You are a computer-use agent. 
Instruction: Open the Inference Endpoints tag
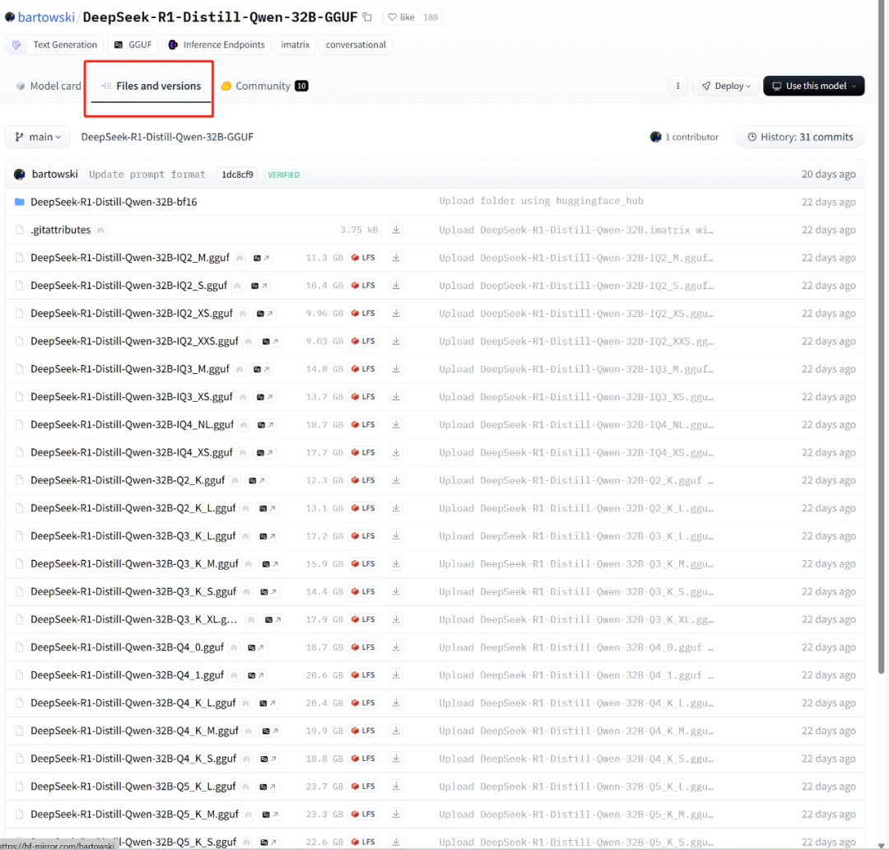tap(216, 44)
